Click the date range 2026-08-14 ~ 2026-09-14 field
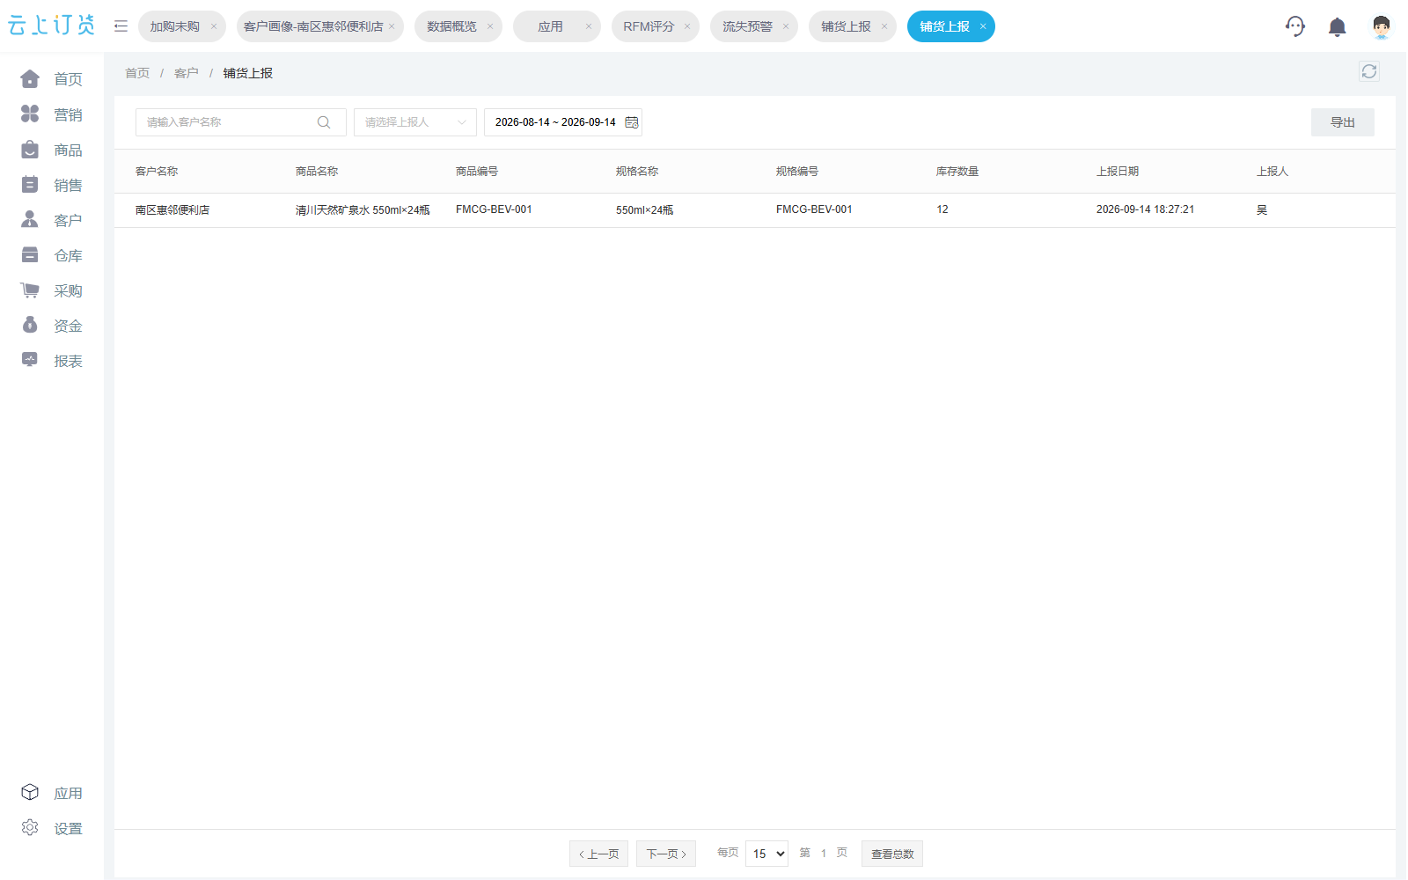This screenshot has height=880, width=1408. [563, 122]
